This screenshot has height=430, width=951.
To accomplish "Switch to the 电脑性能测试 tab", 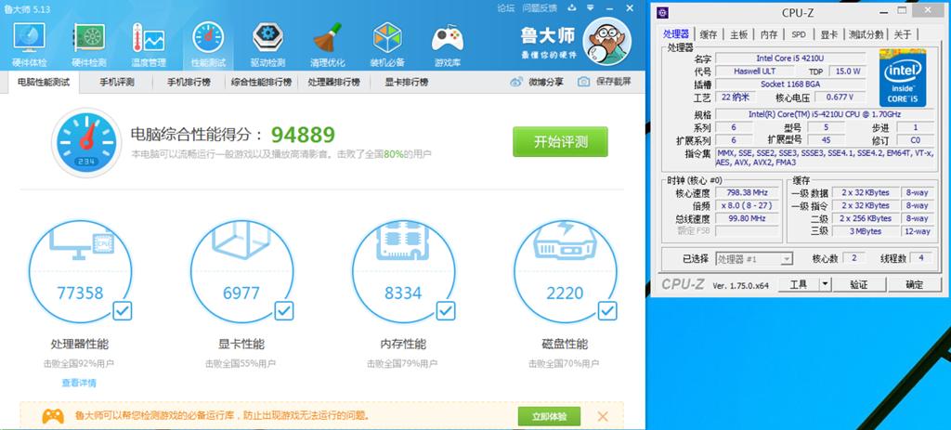I will coord(44,82).
